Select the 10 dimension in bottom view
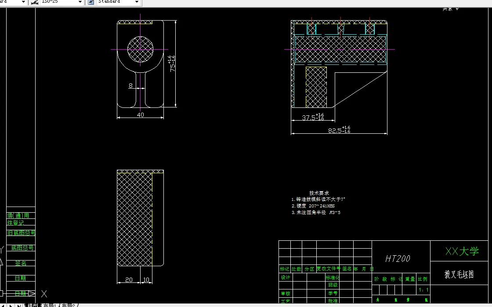 click(146, 280)
